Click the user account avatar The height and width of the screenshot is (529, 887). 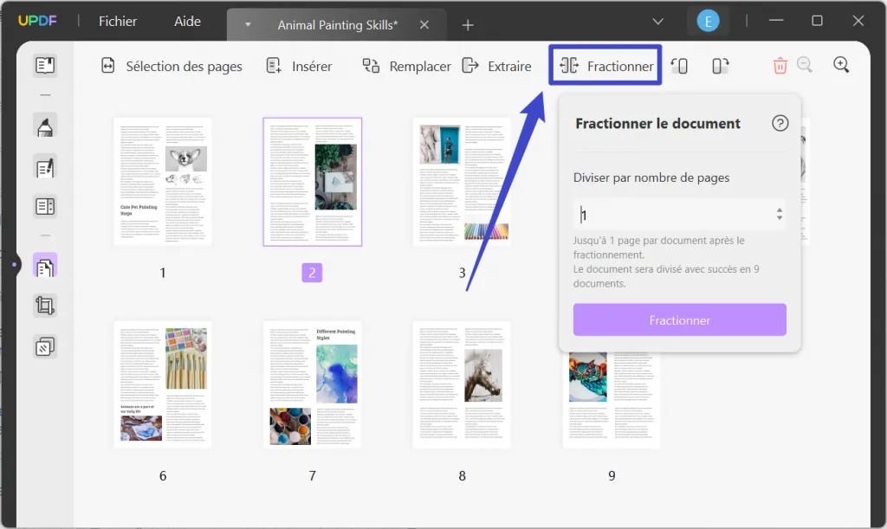[x=709, y=19]
